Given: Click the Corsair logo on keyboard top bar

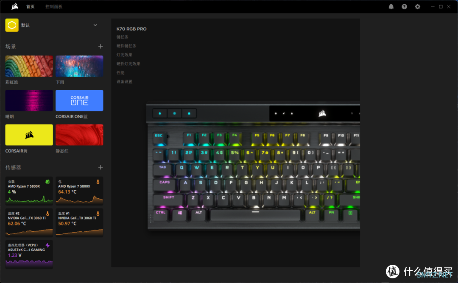Looking at the screenshot, I should pos(322,113).
